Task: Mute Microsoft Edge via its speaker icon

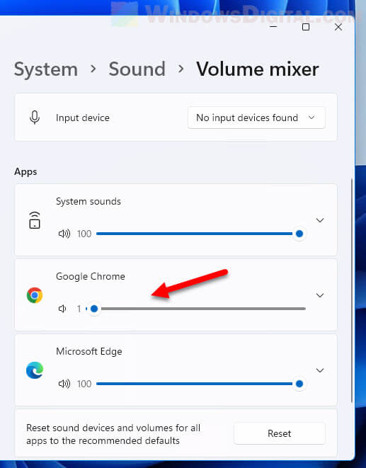Action: tap(64, 384)
